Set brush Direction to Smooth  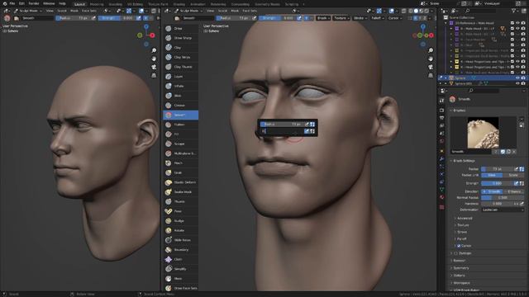click(492, 191)
